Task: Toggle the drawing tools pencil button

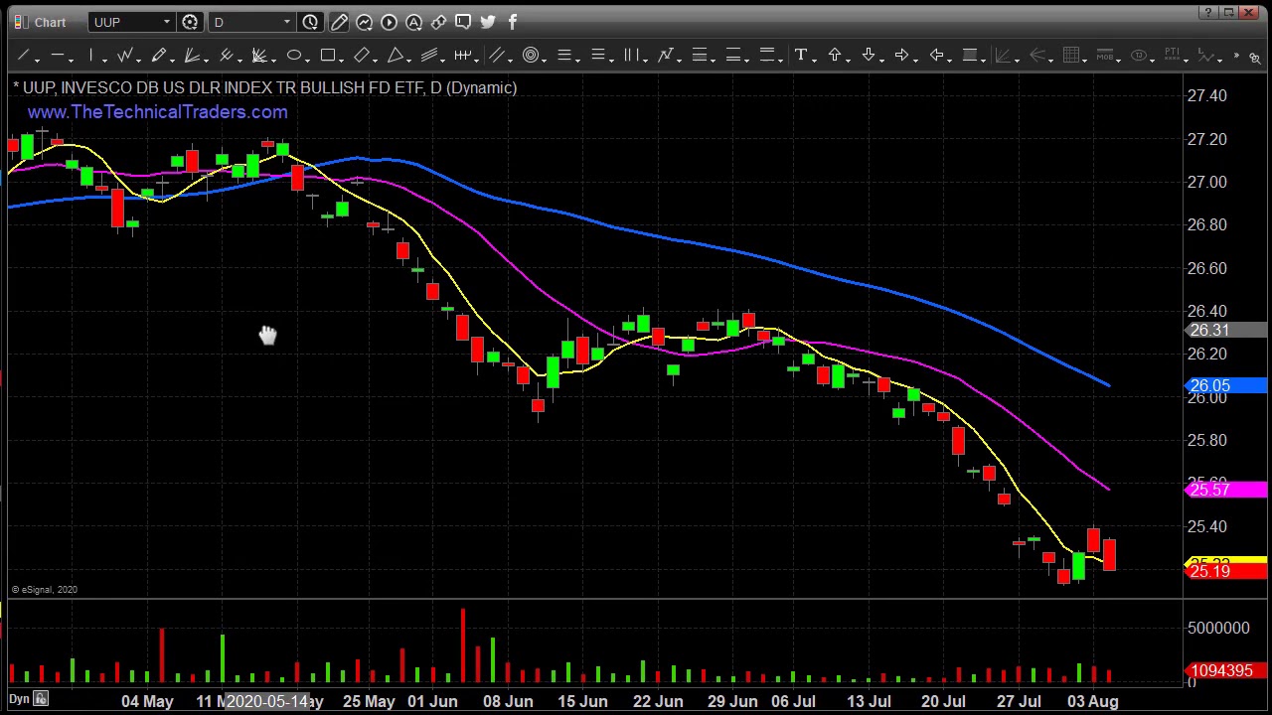Action: pos(339,22)
